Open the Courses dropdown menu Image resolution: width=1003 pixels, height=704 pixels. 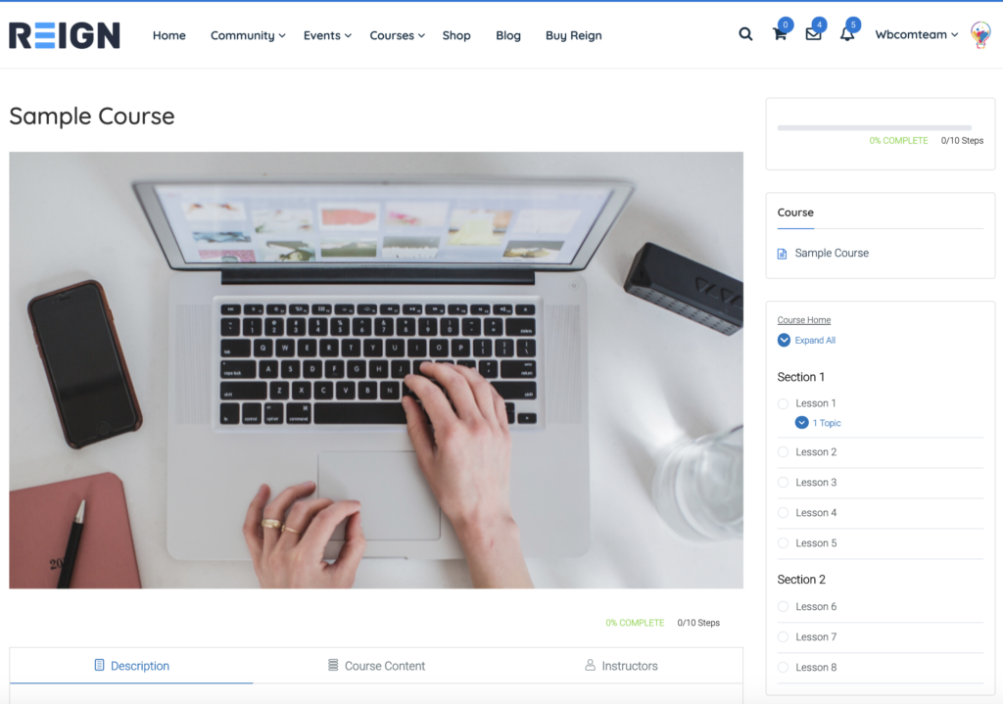click(x=397, y=36)
